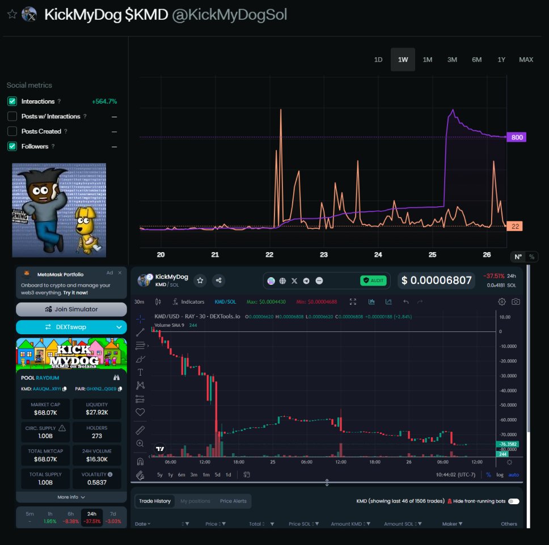Select the ruler measure tool
The image size is (549, 545).
click(140, 430)
